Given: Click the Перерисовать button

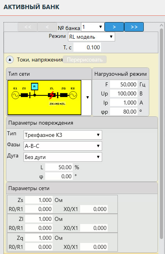Looking at the screenshot, I should coord(85,60).
